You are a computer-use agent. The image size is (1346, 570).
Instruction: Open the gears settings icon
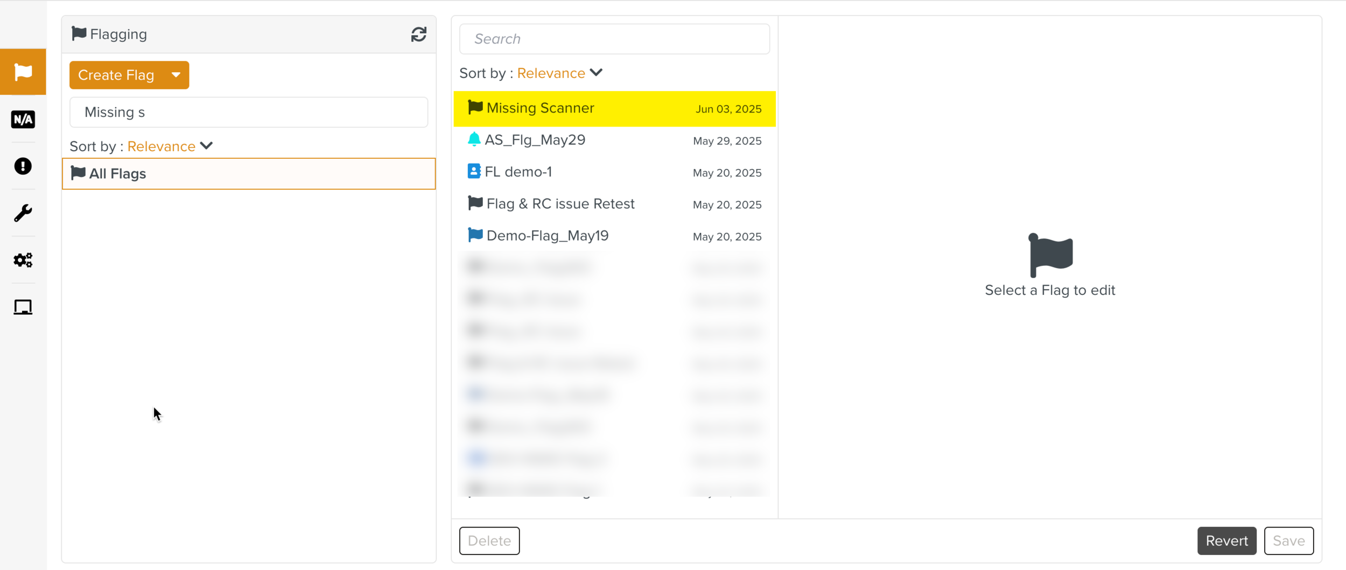point(23,260)
